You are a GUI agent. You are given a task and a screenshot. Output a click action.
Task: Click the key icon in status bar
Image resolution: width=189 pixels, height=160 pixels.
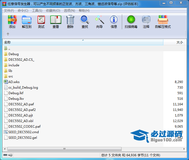pos(10,155)
